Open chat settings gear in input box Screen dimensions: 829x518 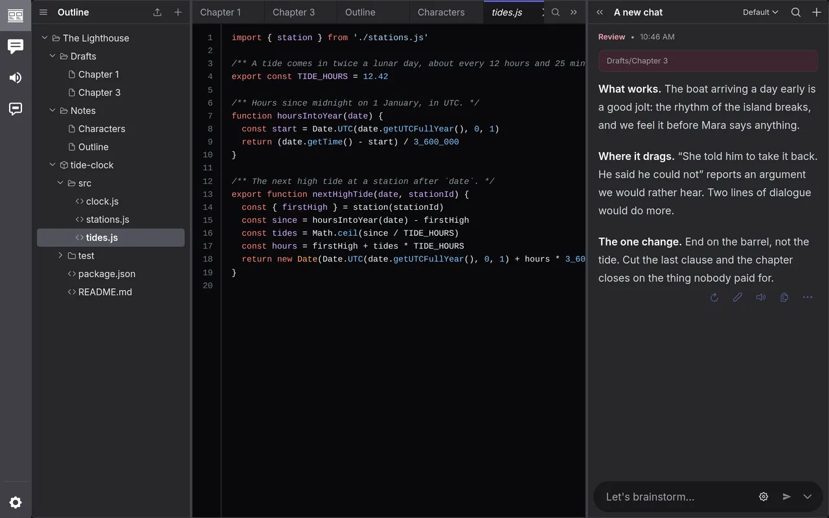[764, 497]
